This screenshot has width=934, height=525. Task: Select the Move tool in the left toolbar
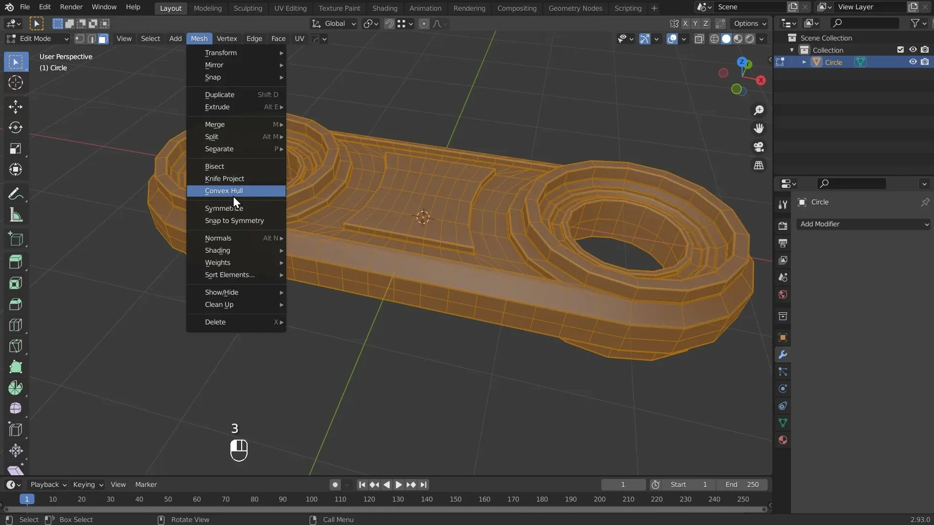coord(16,107)
